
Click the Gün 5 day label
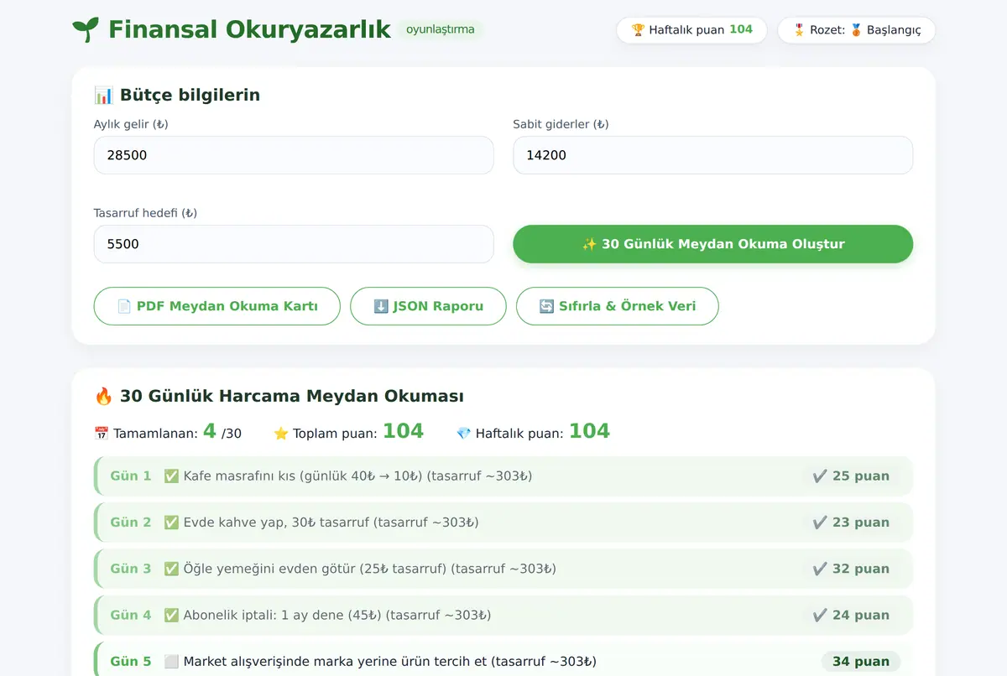tap(131, 662)
